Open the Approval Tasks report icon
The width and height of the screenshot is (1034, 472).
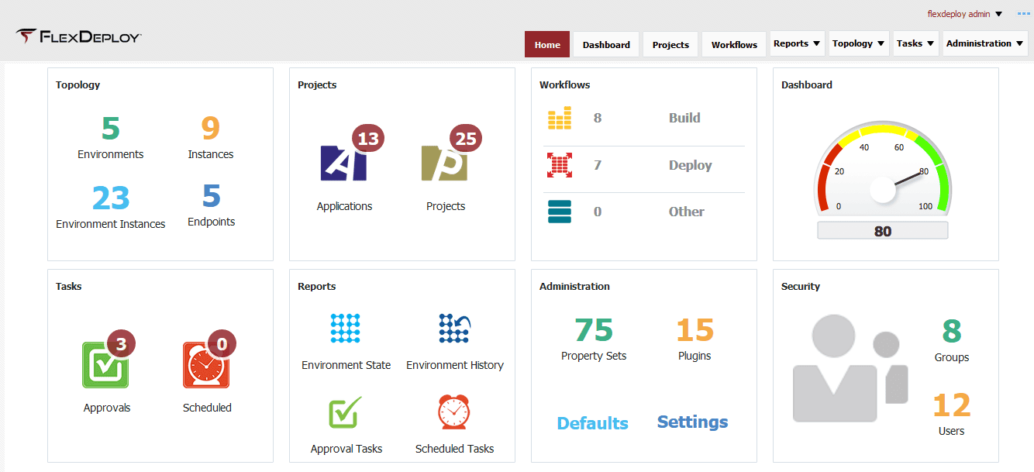346,412
